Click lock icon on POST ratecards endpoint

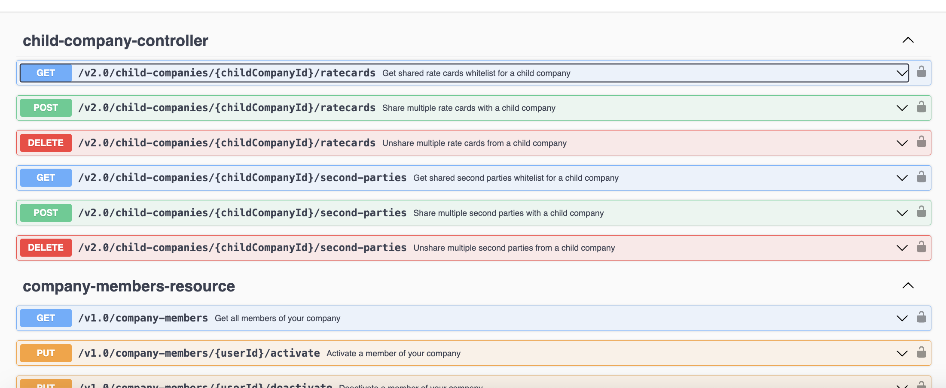click(921, 107)
